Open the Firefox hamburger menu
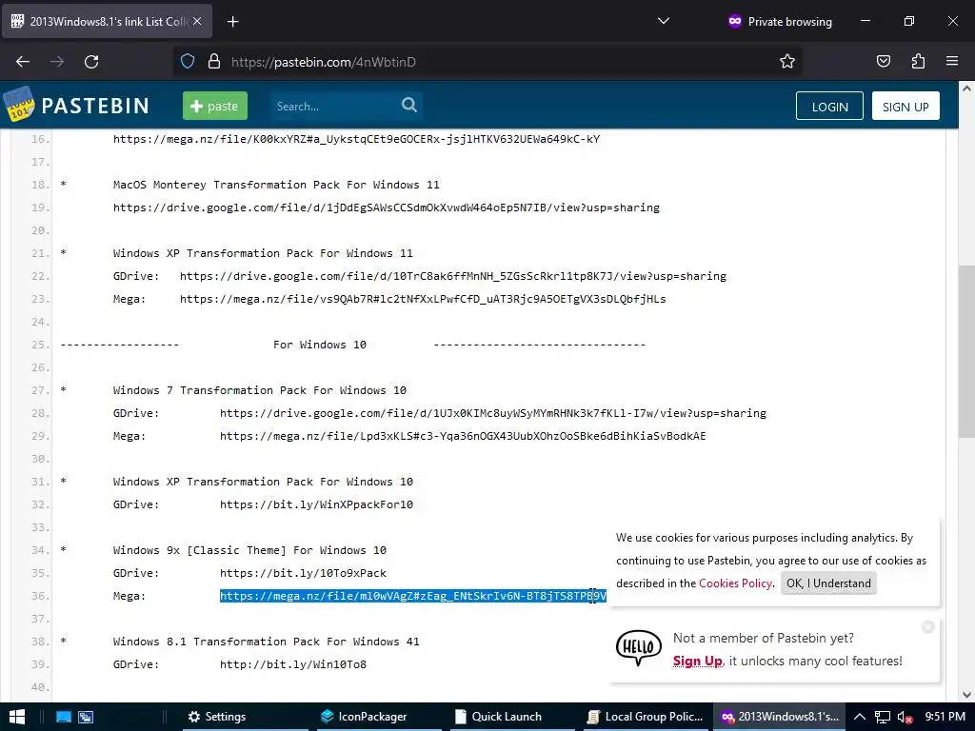Image resolution: width=975 pixels, height=731 pixels. pos(952,62)
